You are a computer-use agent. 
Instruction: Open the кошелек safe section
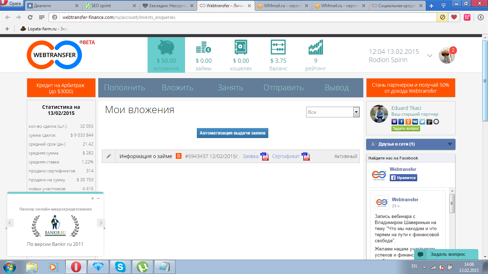[241, 55]
